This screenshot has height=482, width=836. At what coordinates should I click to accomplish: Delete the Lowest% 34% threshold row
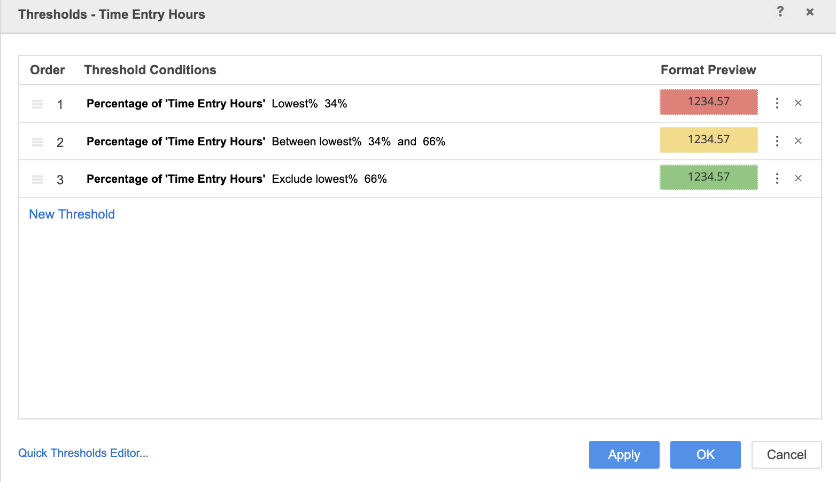pyautogui.click(x=798, y=103)
